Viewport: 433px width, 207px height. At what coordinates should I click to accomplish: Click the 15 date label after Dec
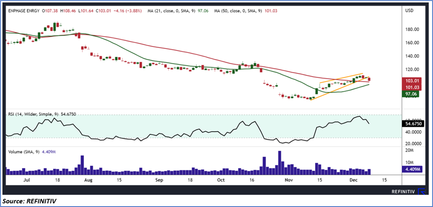coord(384,180)
